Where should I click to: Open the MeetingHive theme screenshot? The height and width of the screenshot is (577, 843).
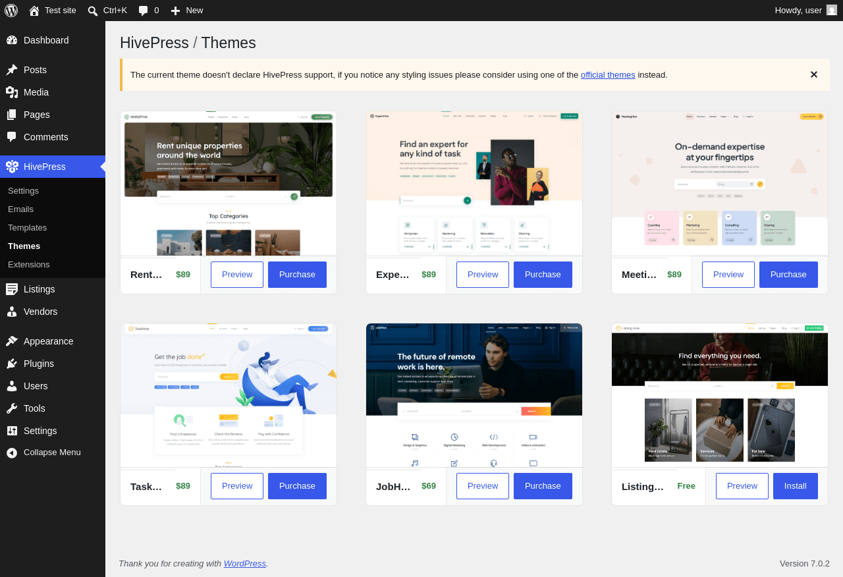click(720, 183)
